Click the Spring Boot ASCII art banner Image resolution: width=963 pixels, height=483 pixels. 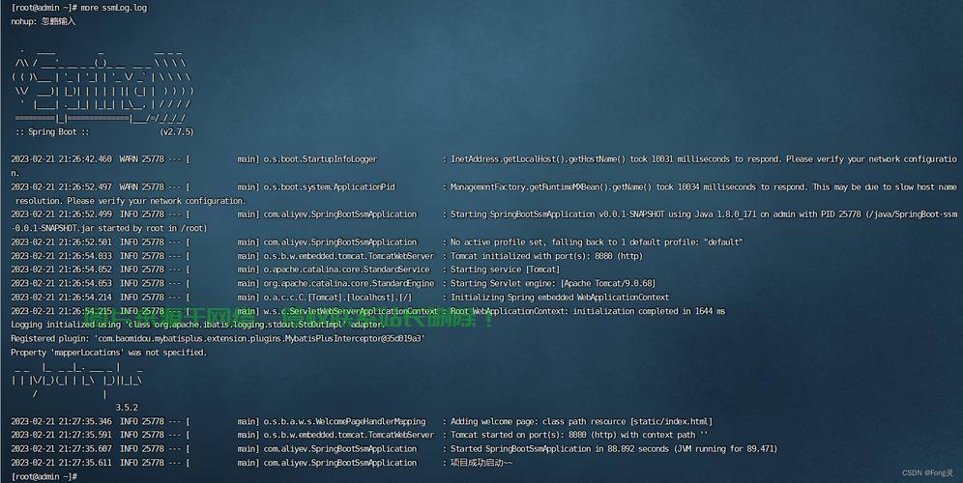[102, 82]
